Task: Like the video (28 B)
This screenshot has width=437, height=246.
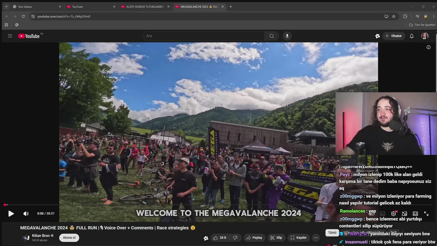Action: [220, 238]
